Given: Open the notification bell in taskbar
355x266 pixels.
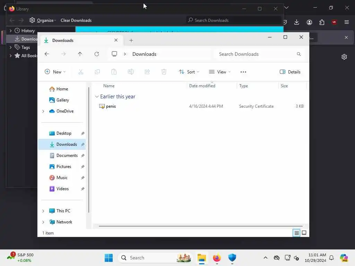Looking at the screenshot, I should pyautogui.click(x=331, y=258).
